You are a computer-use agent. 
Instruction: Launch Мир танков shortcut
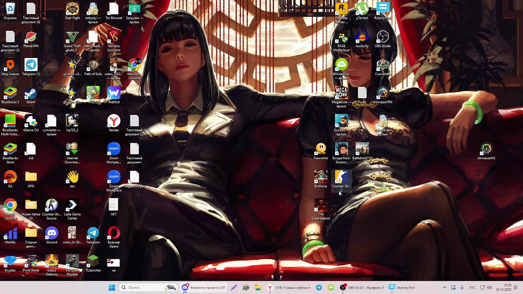pos(10,67)
